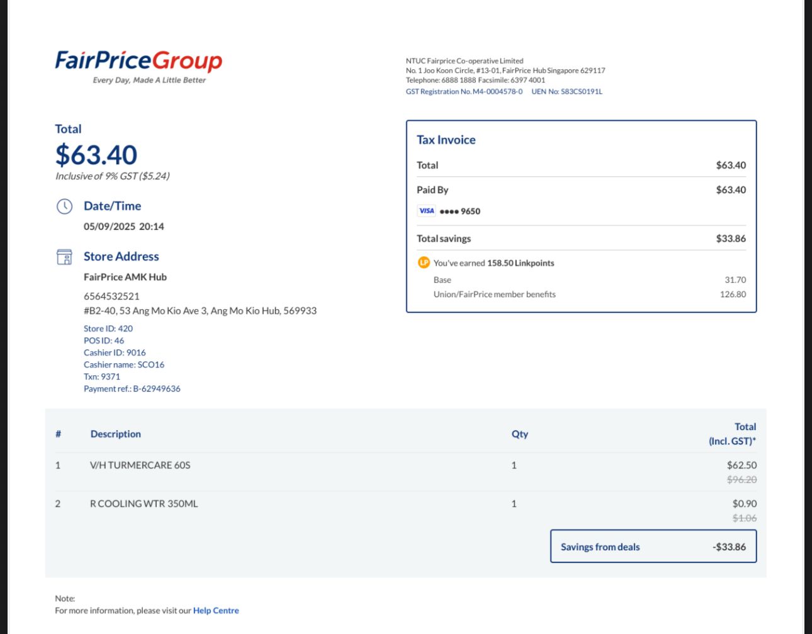812x634 pixels.
Task: Click the store icon beside Store Address
Action: (x=64, y=257)
